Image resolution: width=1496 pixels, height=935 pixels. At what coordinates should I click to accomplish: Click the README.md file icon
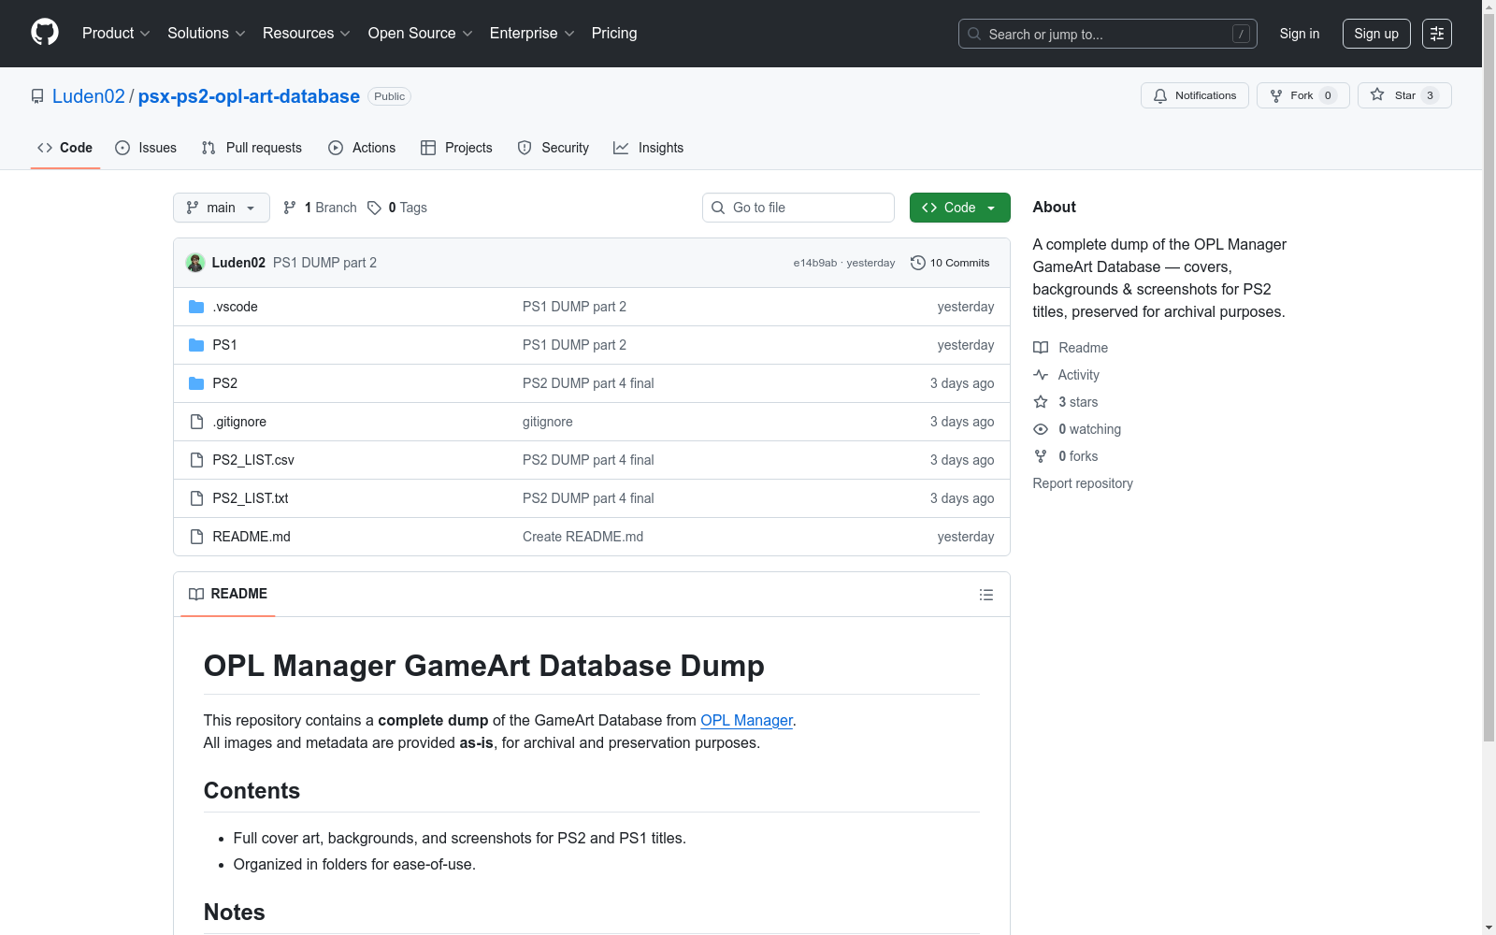point(196,537)
